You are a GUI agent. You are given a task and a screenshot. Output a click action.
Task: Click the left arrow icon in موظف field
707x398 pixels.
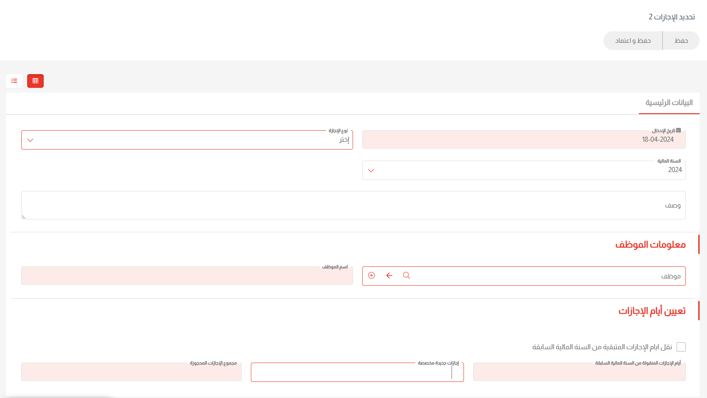(389, 276)
